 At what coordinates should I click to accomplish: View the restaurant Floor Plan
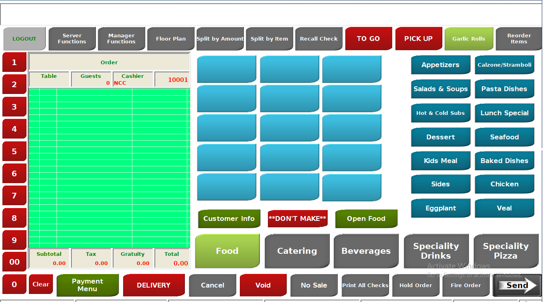(170, 39)
